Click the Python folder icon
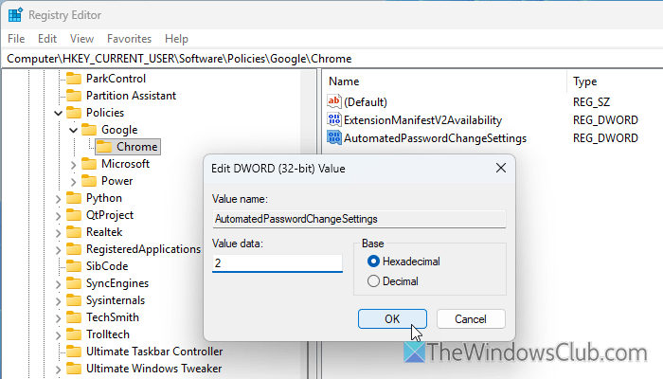 (74, 198)
